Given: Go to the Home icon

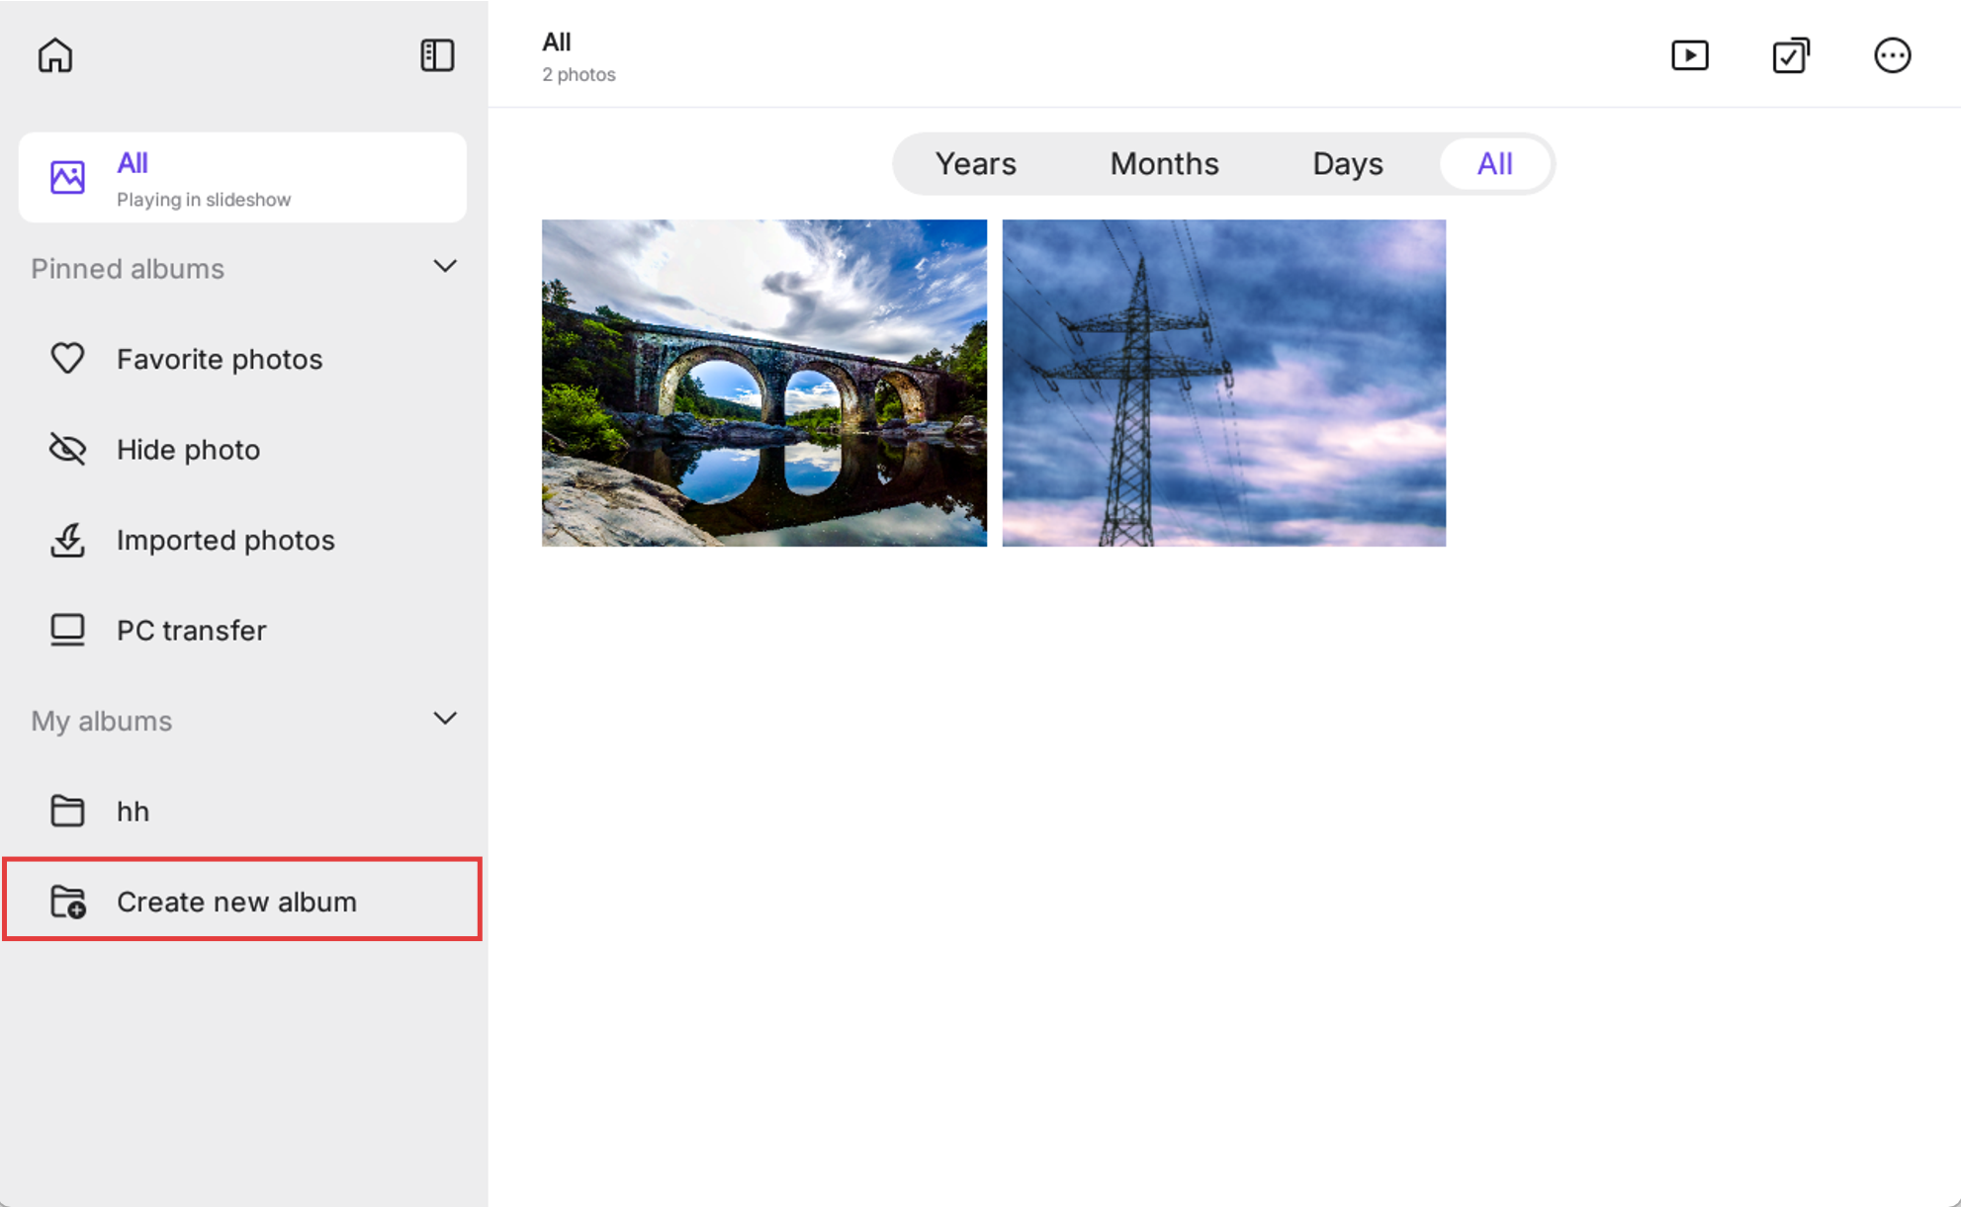Looking at the screenshot, I should (55, 55).
